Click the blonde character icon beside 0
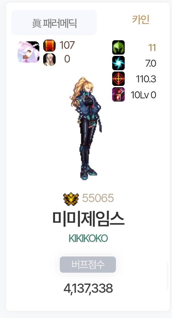 point(49,59)
